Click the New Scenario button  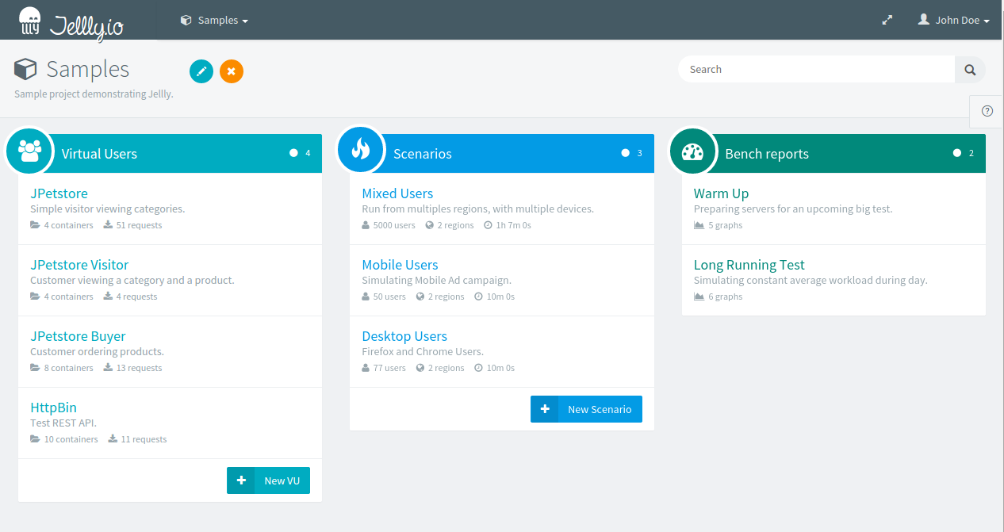coord(586,409)
